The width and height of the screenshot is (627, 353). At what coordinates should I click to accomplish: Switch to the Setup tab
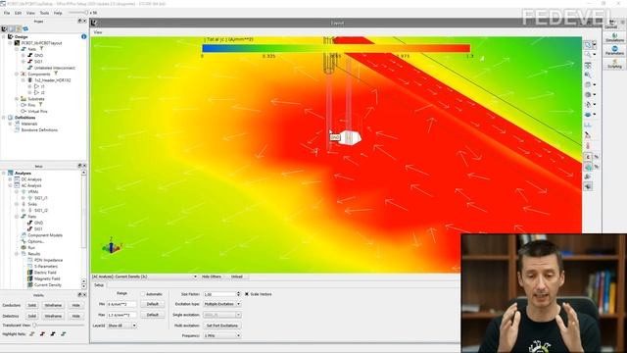click(99, 285)
